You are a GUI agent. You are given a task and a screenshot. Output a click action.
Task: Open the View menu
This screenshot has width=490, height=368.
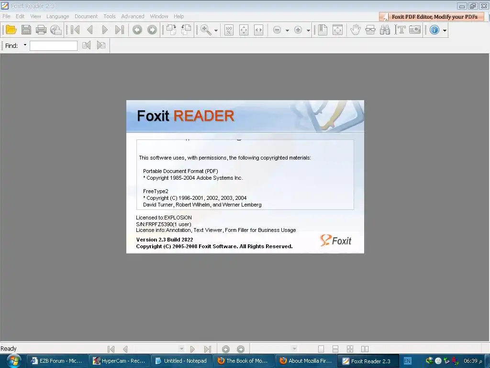point(35,16)
